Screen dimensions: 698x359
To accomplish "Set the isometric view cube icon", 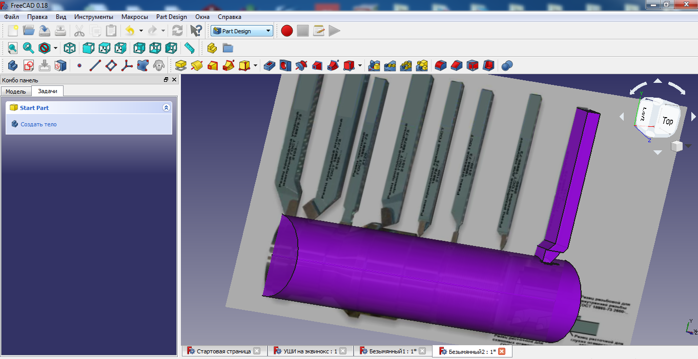I will click(70, 48).
